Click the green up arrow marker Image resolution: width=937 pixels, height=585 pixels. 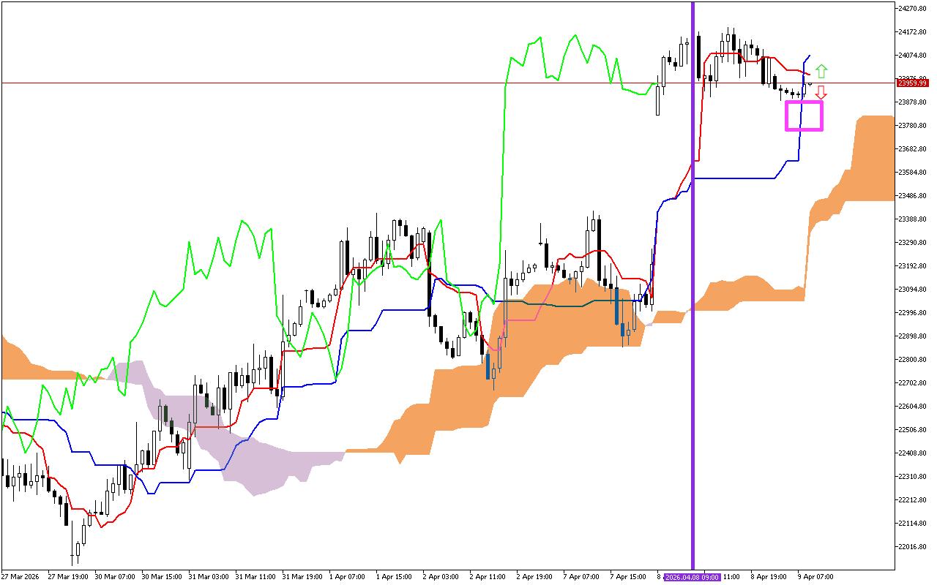point(821,71)
